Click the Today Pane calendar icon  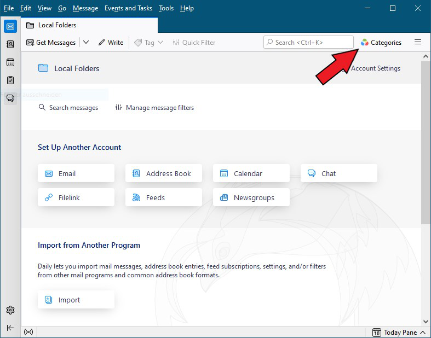click(x=377, y=333)
